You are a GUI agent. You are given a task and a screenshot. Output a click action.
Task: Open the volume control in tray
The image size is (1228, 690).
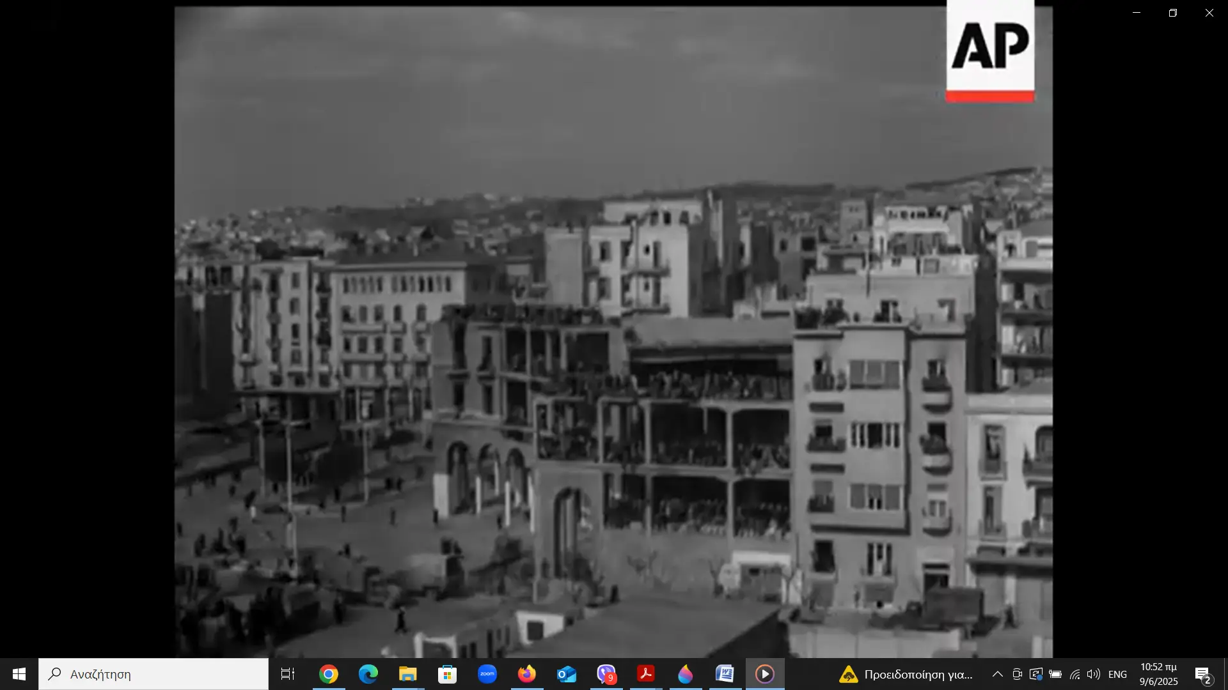(1094, 674)
